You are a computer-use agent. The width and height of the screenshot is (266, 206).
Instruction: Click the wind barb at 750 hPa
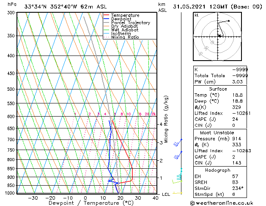pyautogui.click(x=178, y=155)
